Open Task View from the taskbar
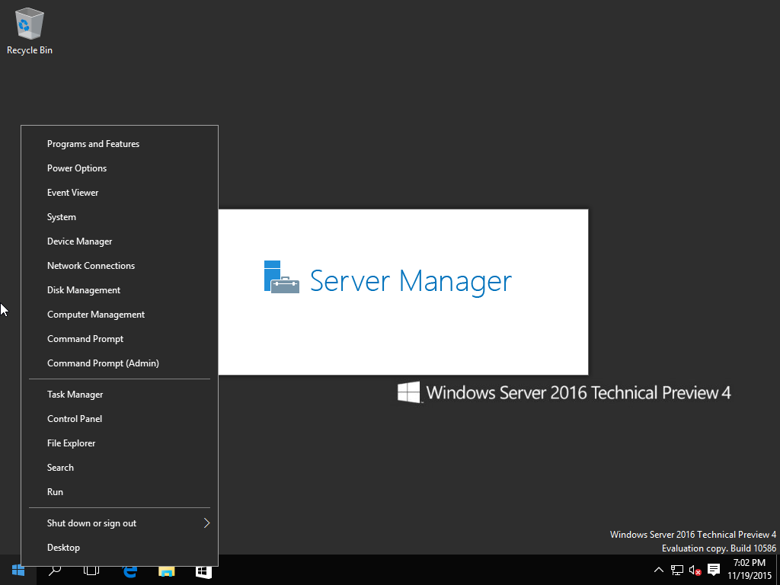 click(x=91, y=570)
